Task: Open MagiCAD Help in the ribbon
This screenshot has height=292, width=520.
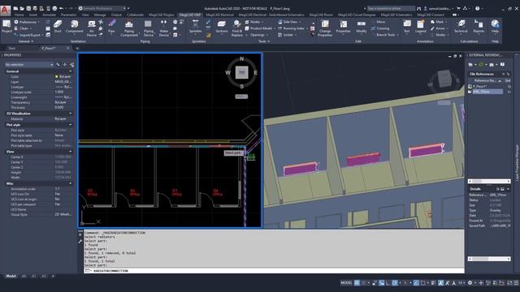Action: (495, 27)
